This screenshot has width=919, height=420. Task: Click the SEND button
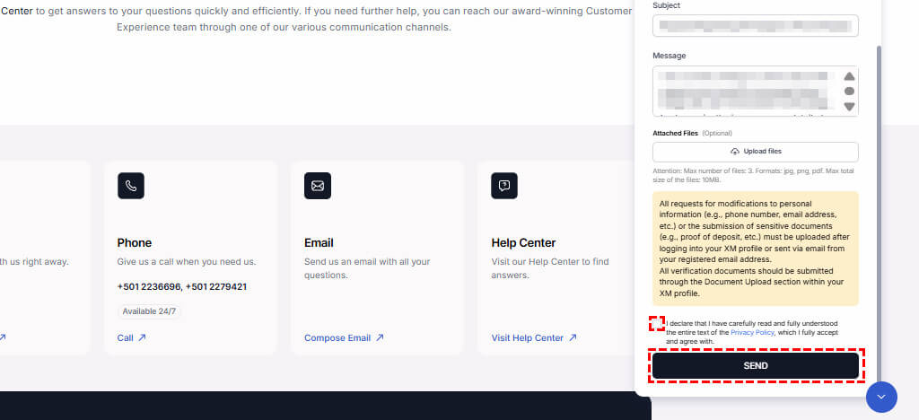[x=756, y=365]
